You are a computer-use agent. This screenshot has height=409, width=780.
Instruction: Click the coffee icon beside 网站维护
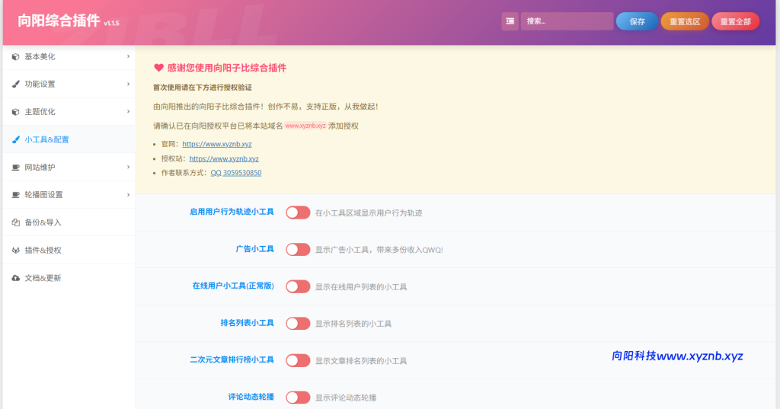click(15, 168)
